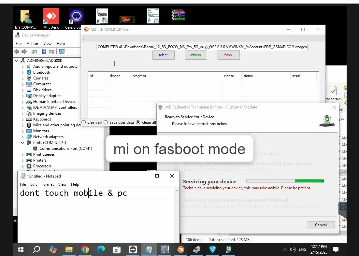Click the volume speaker tray icon

click(293, 249)
